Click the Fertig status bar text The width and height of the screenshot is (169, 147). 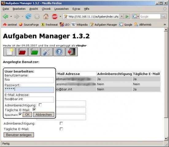tap(6, 144)
